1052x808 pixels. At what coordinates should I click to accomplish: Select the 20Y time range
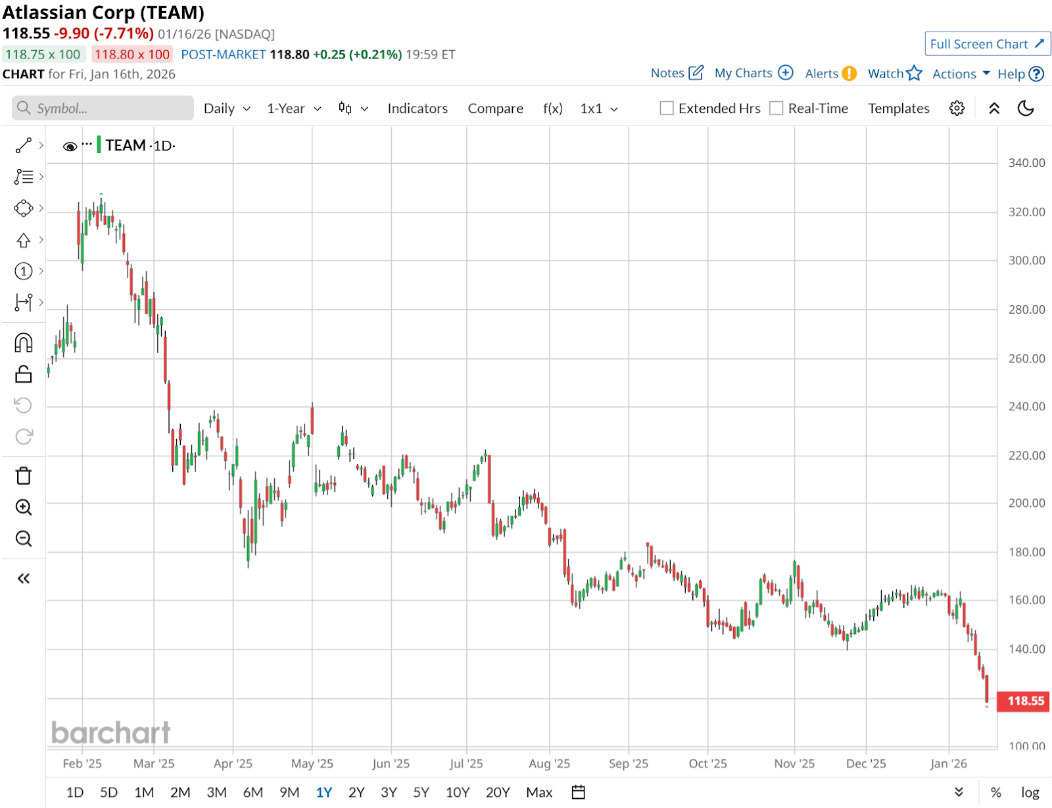(x=498, y=792)
